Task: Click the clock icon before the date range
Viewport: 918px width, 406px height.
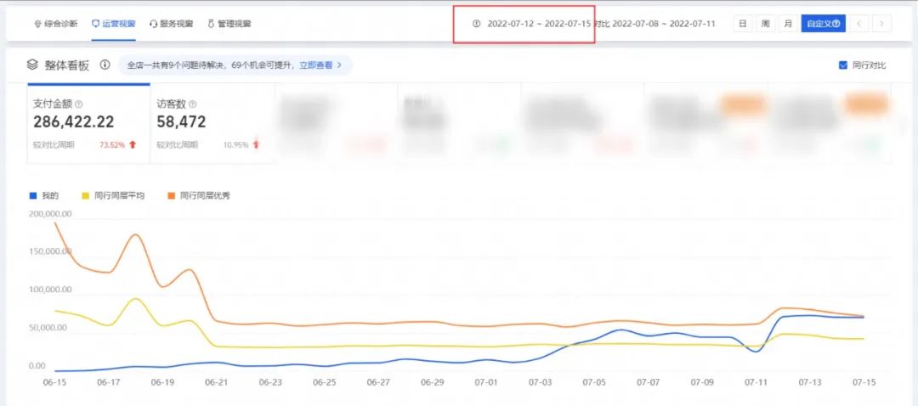Action: (476, 24)
